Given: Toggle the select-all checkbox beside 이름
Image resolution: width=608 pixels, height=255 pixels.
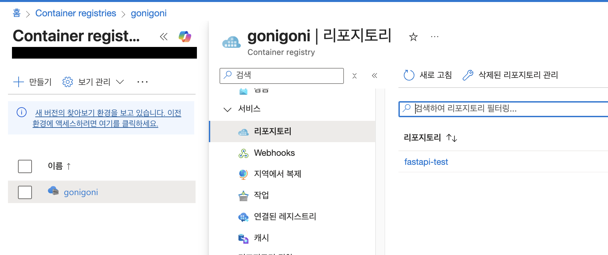Looking at the screenshot, I should click(x=25, y=166).
